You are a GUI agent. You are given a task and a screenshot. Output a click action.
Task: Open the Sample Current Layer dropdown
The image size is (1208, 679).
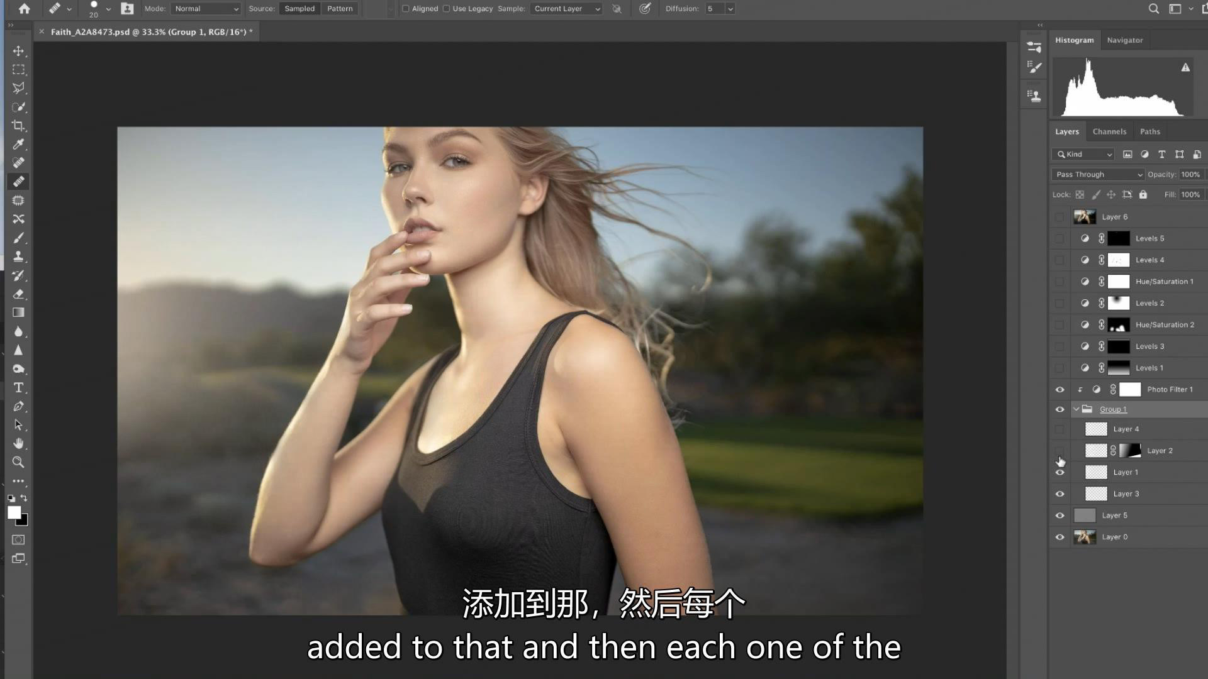coord(566,9)
